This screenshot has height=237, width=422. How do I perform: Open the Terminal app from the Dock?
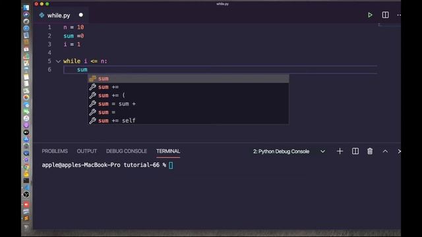point(26,180)
